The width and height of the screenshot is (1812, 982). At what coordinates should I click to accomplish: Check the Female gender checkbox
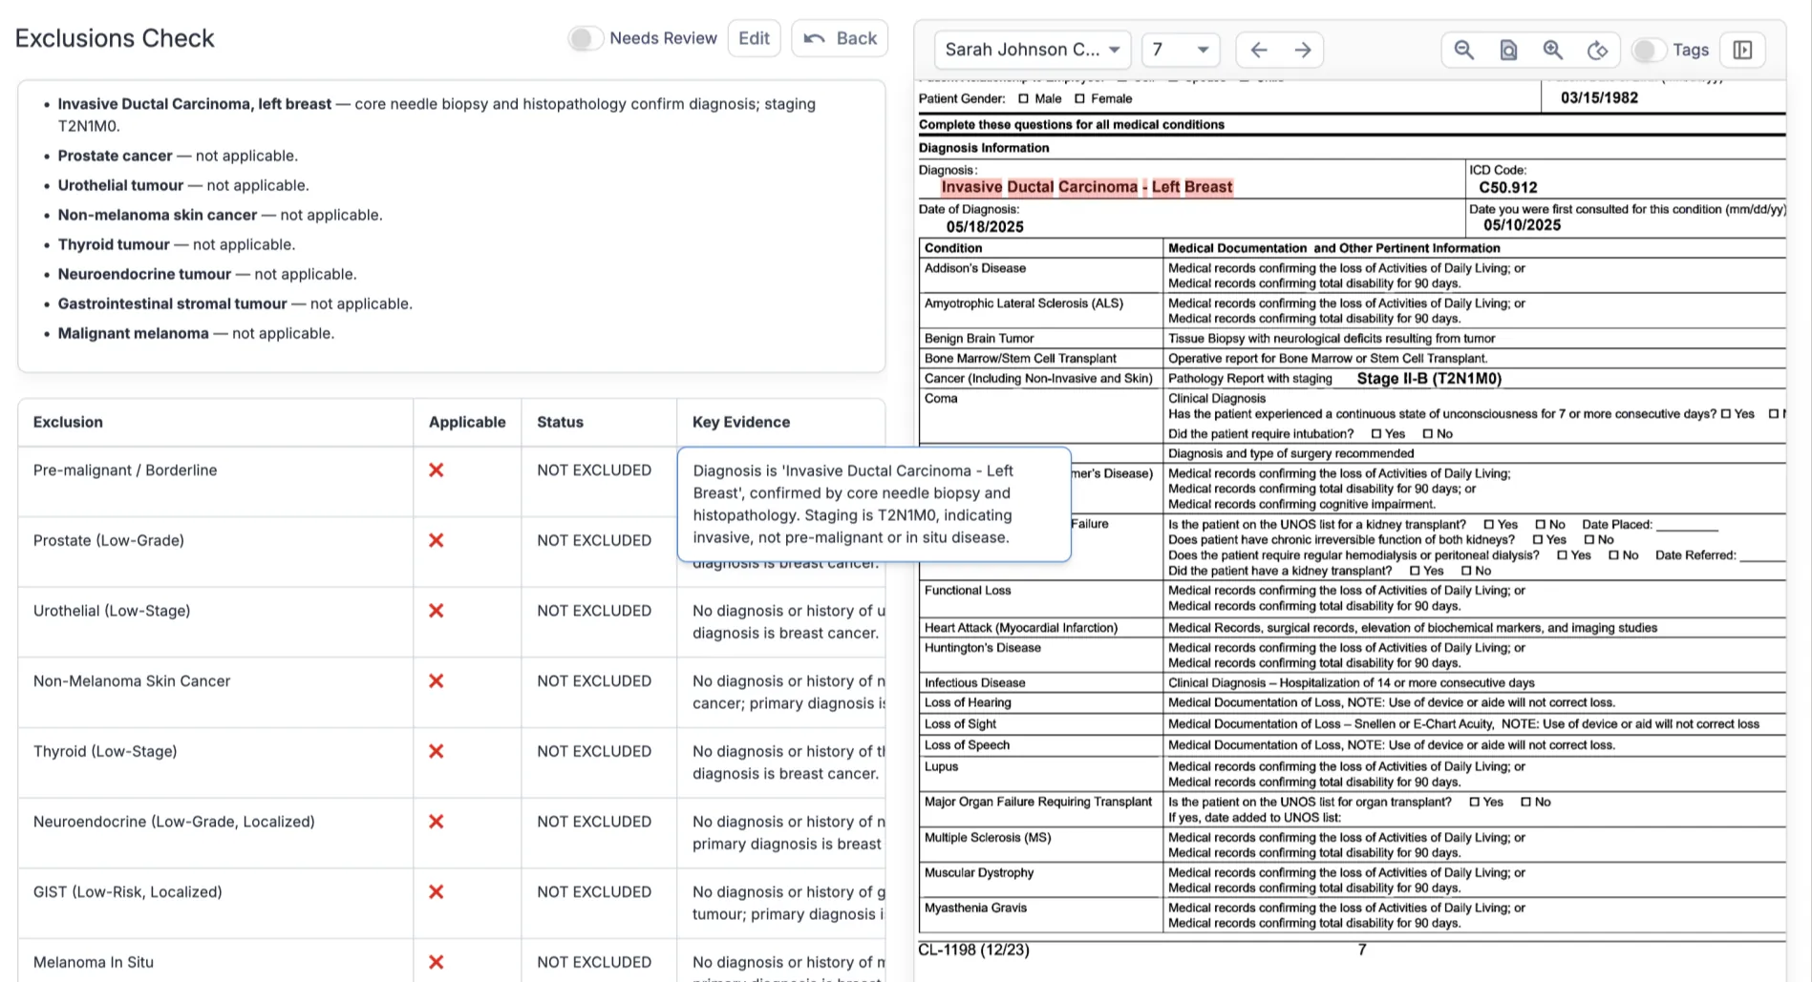click(x=1079, y=99)
